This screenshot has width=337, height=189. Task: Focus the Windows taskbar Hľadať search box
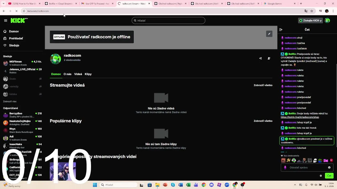point(118,185)
